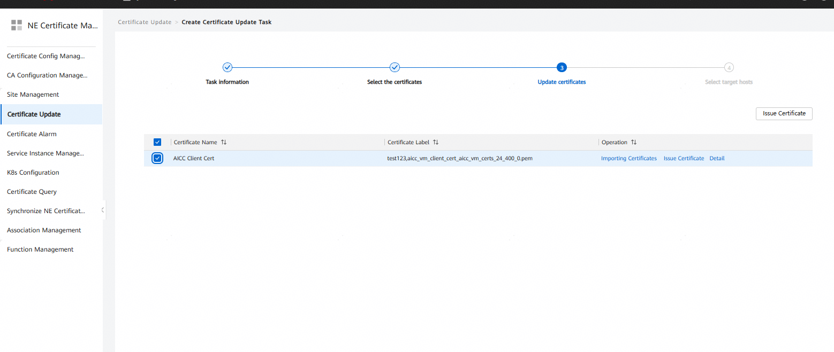The height and width of the screenshot is (352, 834).
Task: Click the Create Certificate Update Task breadcrumb
Action: [x=226, y=22]
